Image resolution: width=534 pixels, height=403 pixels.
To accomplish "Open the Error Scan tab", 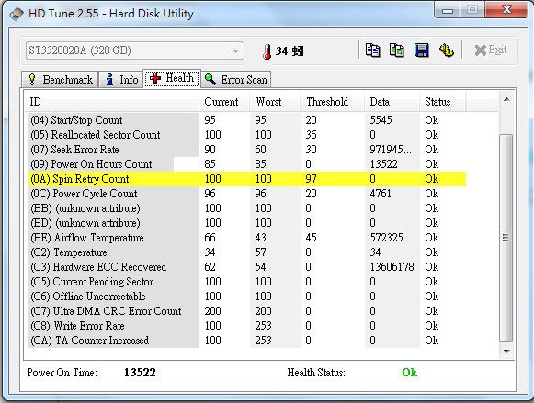I will (x=236, y=80).
